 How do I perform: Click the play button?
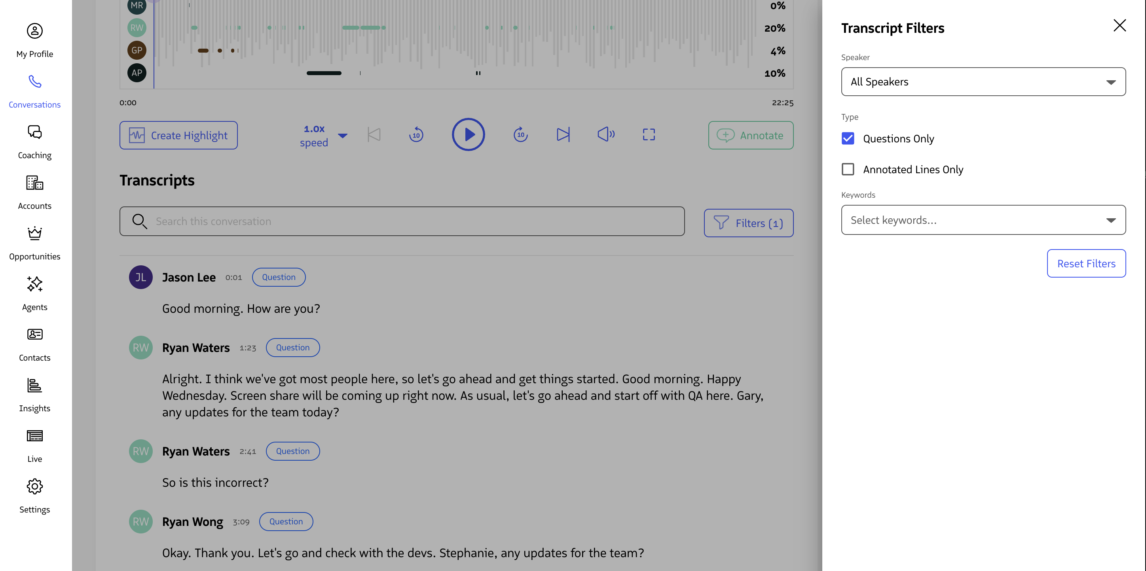(469, 134)
